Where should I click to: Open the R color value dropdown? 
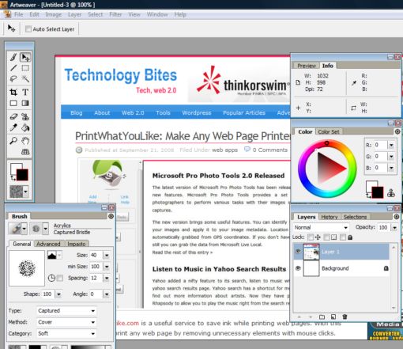(391, 145)
